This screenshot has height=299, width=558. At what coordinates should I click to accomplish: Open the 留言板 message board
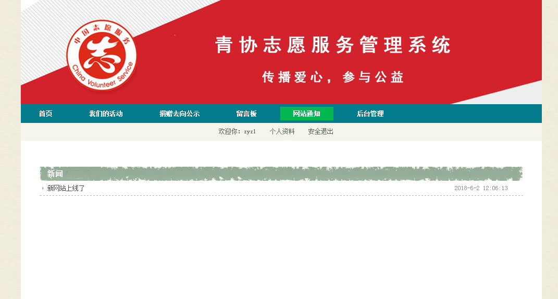pos(246,114)
